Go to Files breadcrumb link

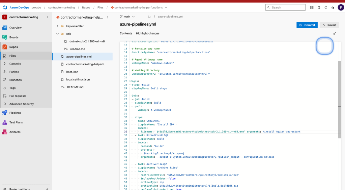[100, 7]
